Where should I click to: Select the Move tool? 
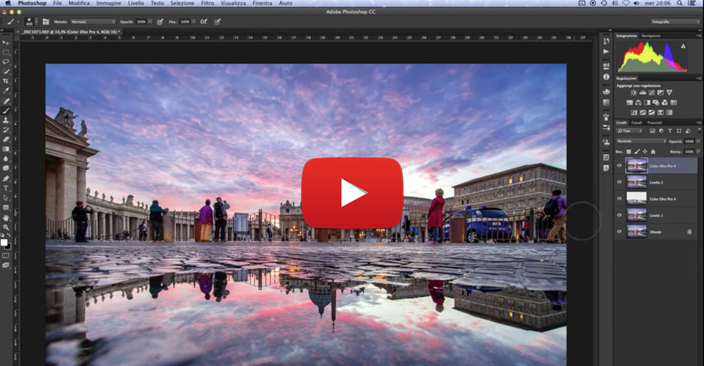coord(6,43)
